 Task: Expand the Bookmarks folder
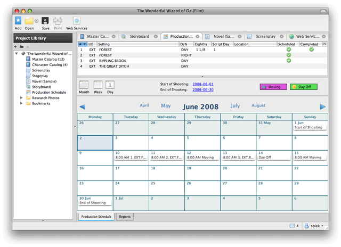click(21, 103)
